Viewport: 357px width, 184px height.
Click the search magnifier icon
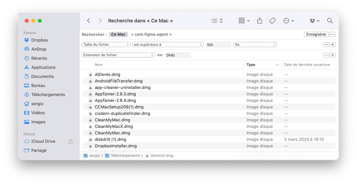pyautogui.click(x=330, y=21)
